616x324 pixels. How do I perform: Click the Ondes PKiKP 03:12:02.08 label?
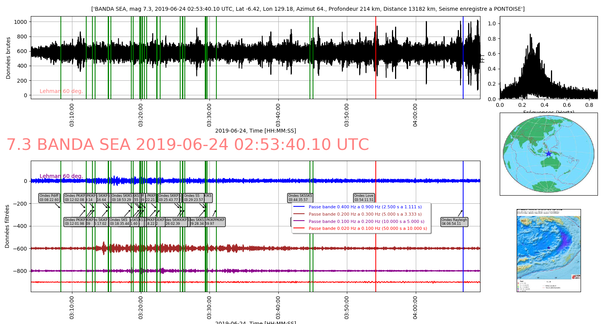75,198
